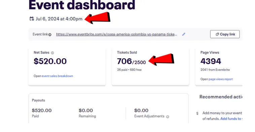The height and width of the screenshot is (132, 255).
Task: Click the Recommended actions heading
Action: (x=221, y=97)
